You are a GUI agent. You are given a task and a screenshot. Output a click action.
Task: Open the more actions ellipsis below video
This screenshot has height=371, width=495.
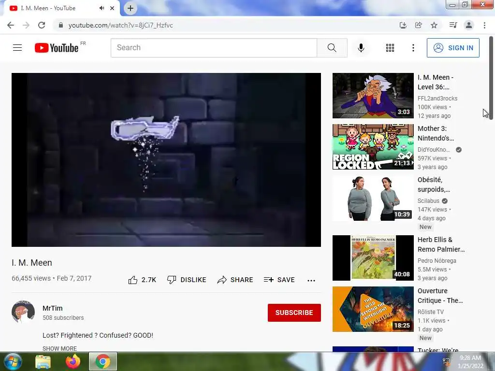click(x=311, y=281)
